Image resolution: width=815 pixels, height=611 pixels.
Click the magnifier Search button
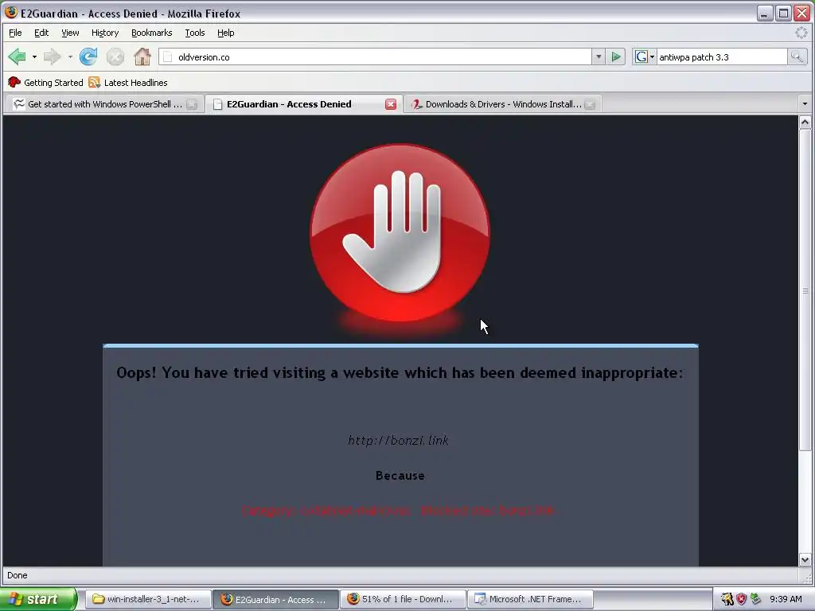click(797, 56)
